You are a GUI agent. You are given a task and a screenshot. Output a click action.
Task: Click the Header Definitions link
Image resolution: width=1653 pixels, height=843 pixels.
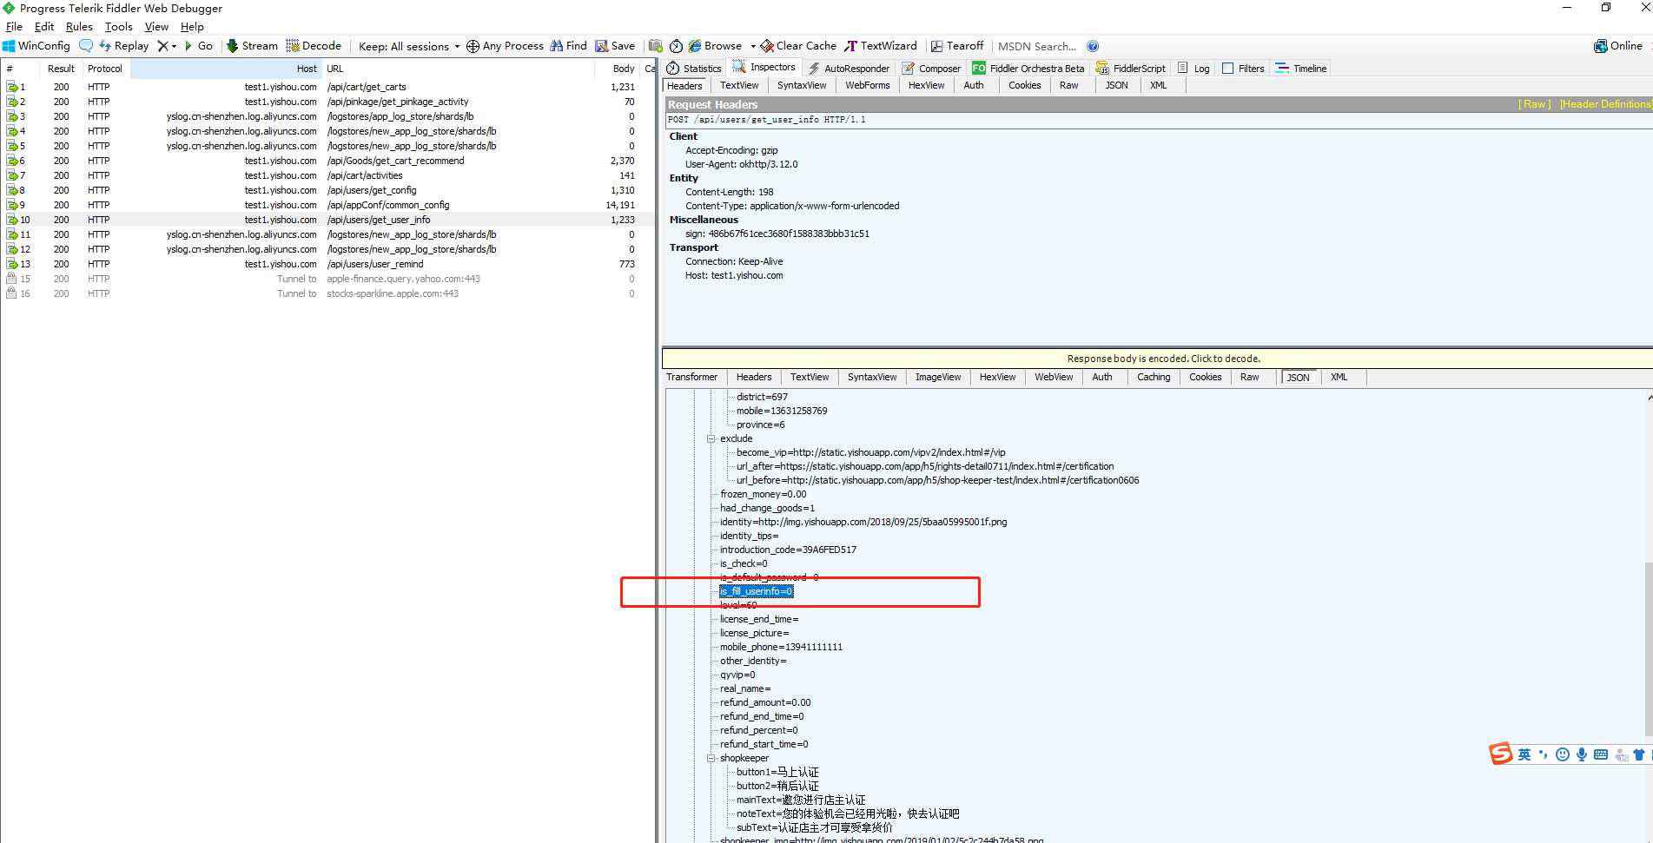pos(1604,104)
